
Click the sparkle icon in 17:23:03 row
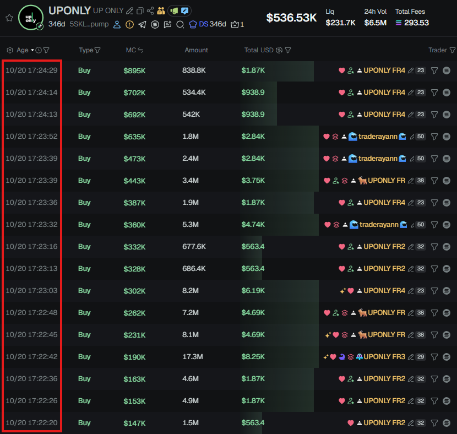(x=343, y=291)
